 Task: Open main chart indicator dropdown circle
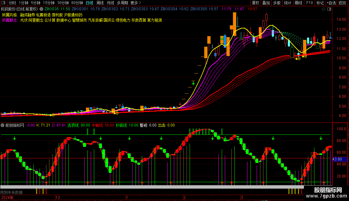click(x=41, y=9)
